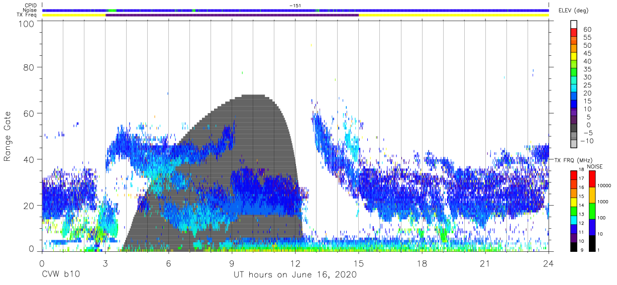Click the 40 tick on the Range Gate axis
This screenshot has height=285, width=617.
29,159
